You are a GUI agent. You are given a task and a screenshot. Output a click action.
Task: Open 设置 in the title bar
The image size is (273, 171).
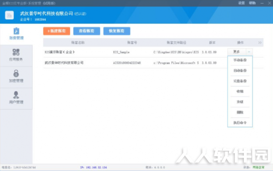242,3
